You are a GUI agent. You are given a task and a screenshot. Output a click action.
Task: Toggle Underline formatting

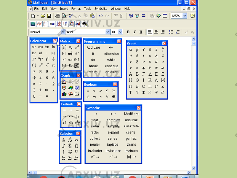pyautogui.click(x=141, y=32)
